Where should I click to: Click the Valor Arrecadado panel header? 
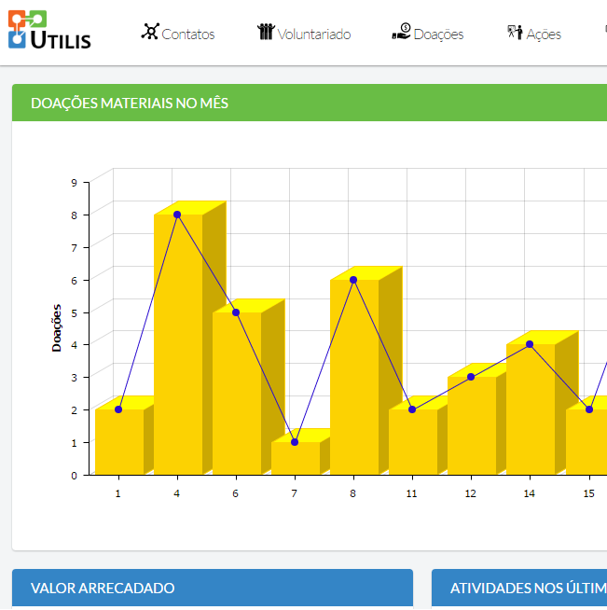[x=213, y=588]
